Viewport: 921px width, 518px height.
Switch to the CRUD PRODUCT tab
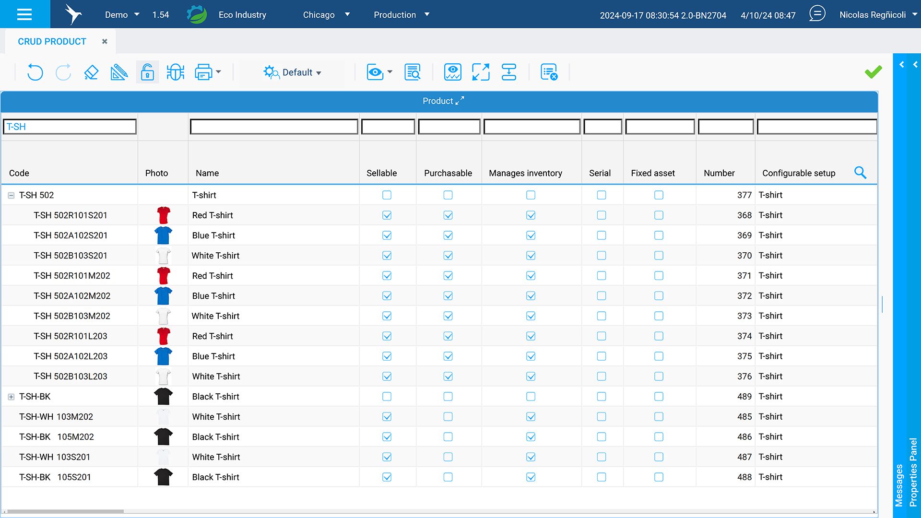(52, 42)
